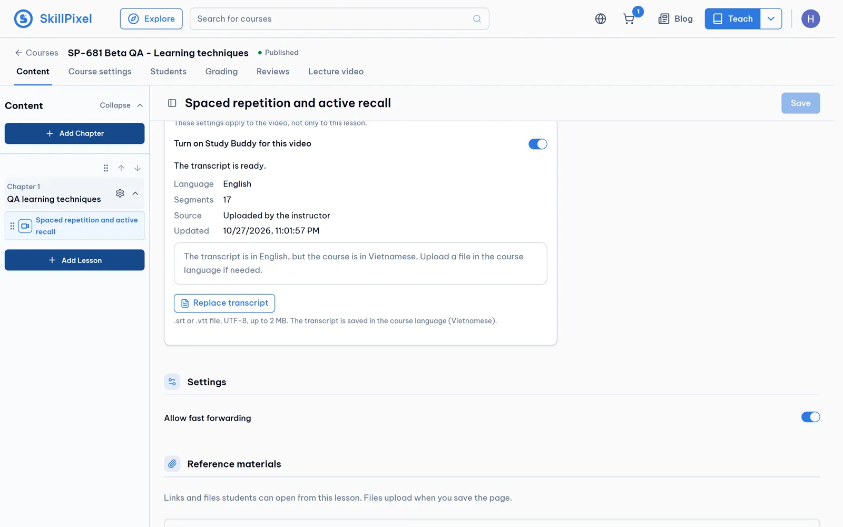Open the Blog link
843x527 pixels.
point(675,19)
